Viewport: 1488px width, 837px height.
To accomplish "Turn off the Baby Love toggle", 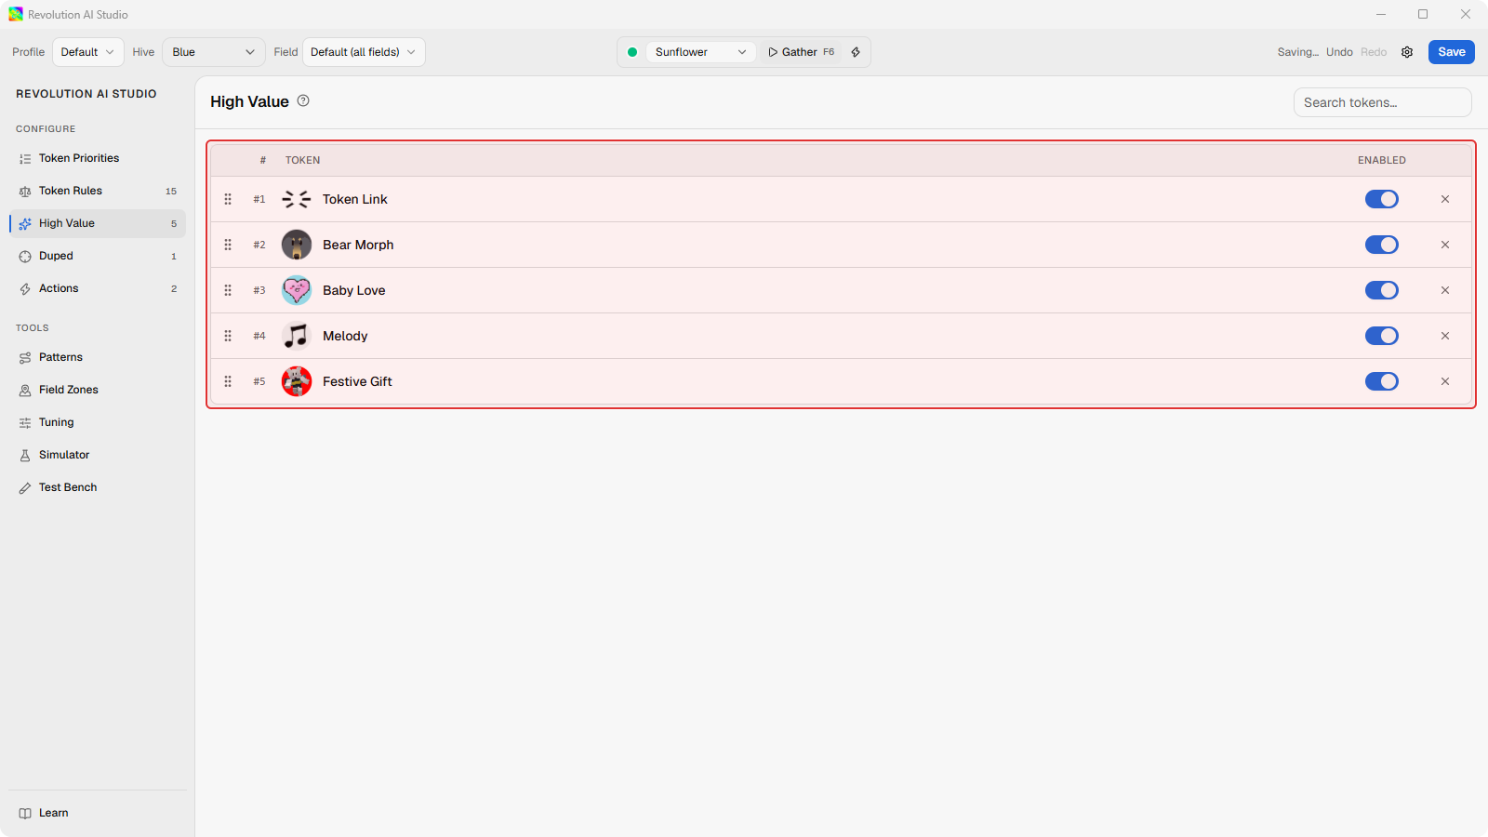I will click(1382, 290).
